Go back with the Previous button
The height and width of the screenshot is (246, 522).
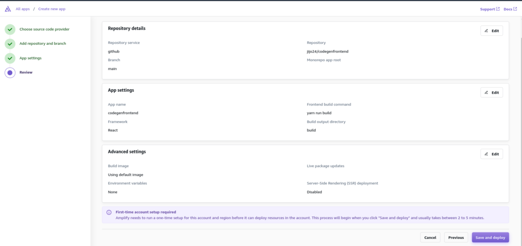click(456, 237)
